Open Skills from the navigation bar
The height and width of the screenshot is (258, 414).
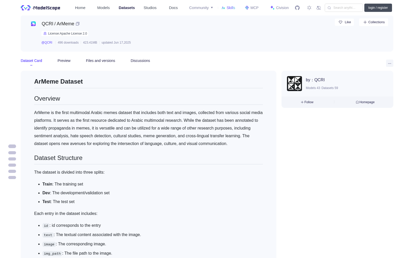[x=228, y=8]
